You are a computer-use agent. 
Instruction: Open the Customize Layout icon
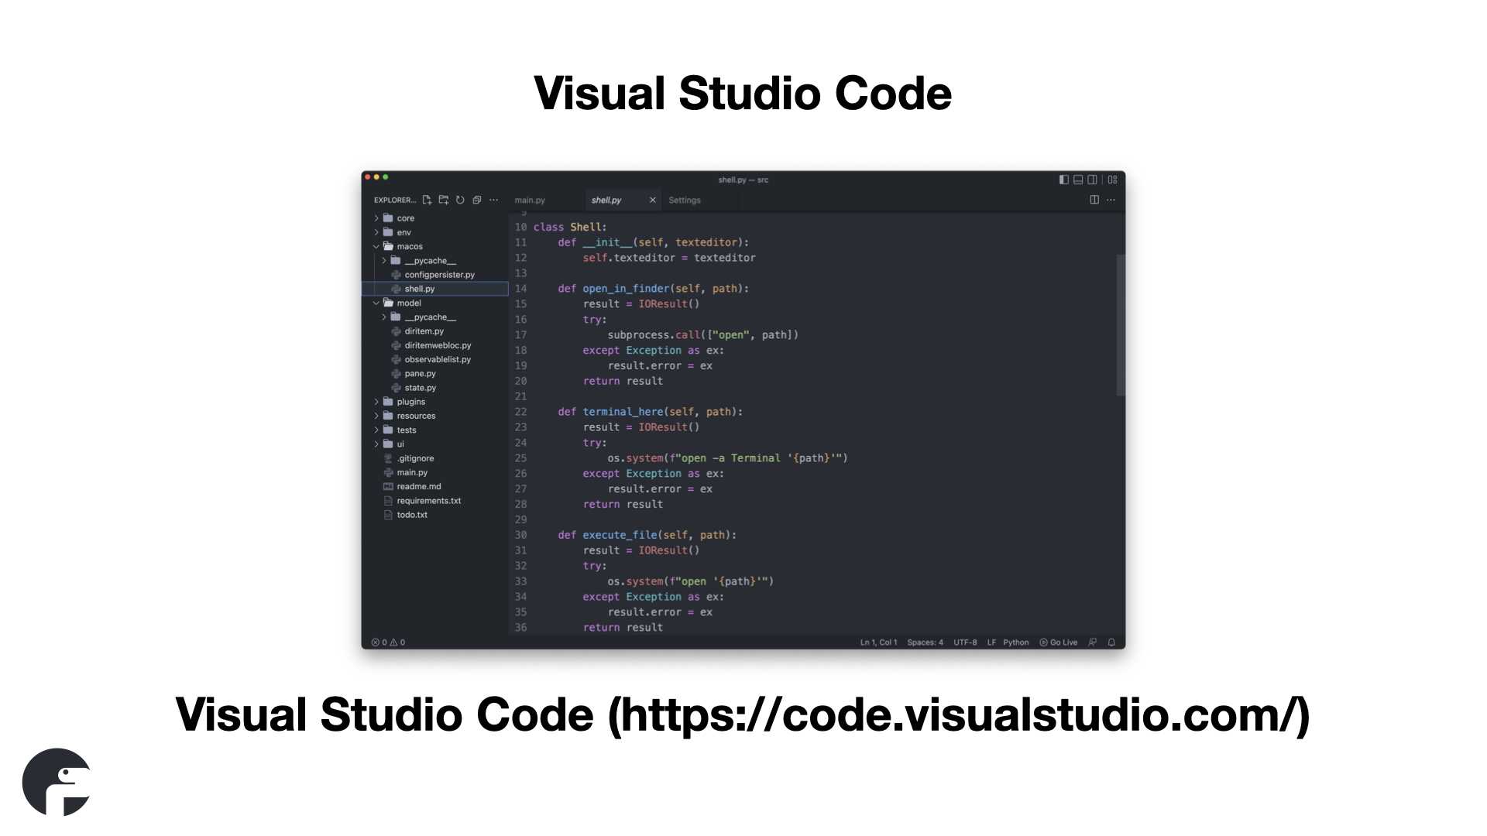coord(1112,180)
